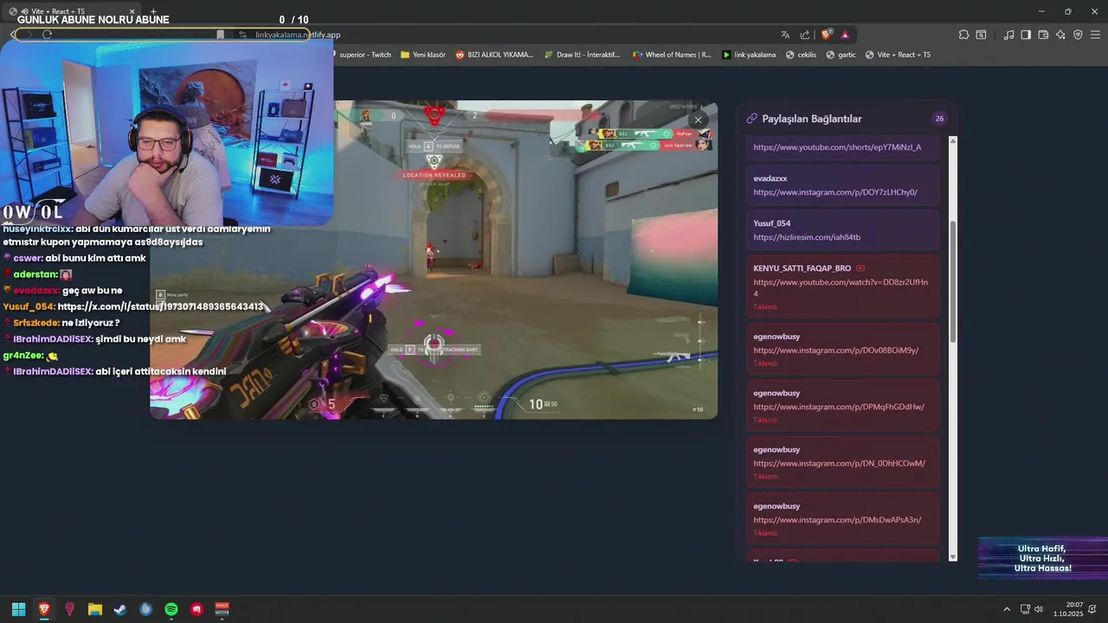Open egenowbusy's DN_0DhHCOwM instagram link
The image size is (1108, 623).
pos(839,463)
